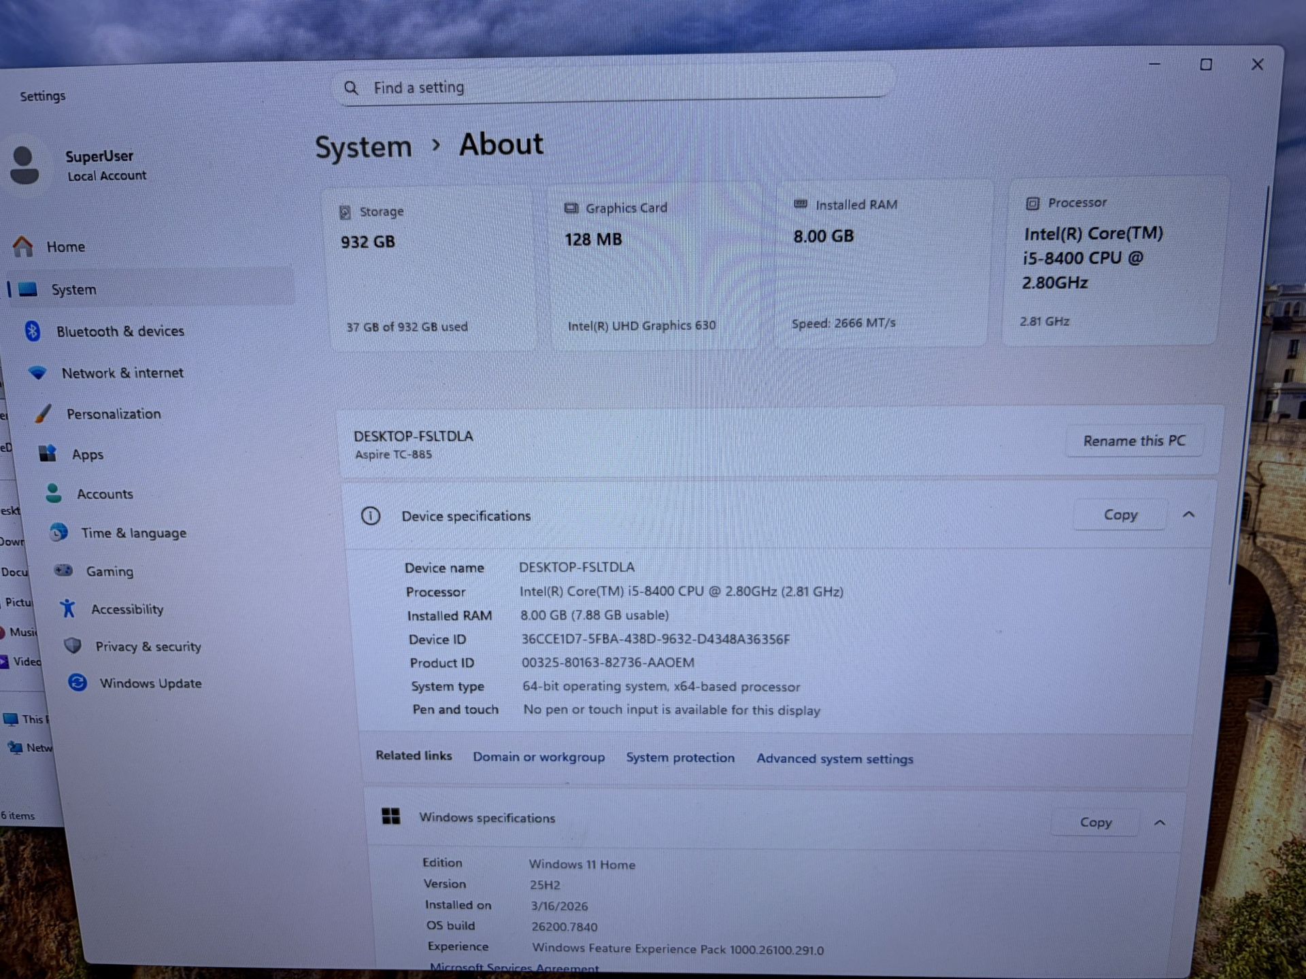This screenshot has height=979, width=1306.
Task: Click the Graphics Card icon
Action: [571, 208]
